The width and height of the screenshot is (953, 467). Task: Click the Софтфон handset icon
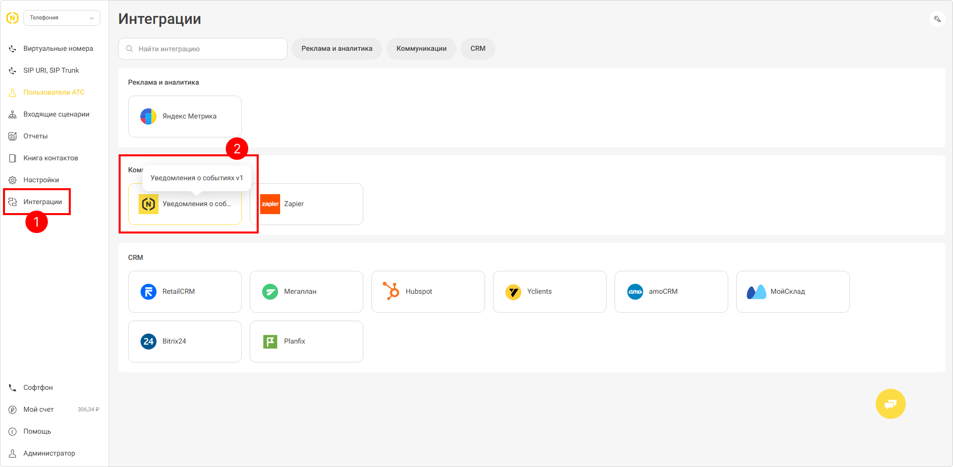coord(12,388)
